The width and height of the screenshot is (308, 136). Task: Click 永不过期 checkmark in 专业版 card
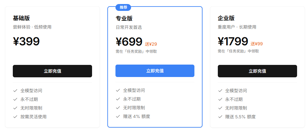[118, 99]
